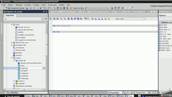
Task: Open the Insertion menu
Action: (x=28, y=5)
